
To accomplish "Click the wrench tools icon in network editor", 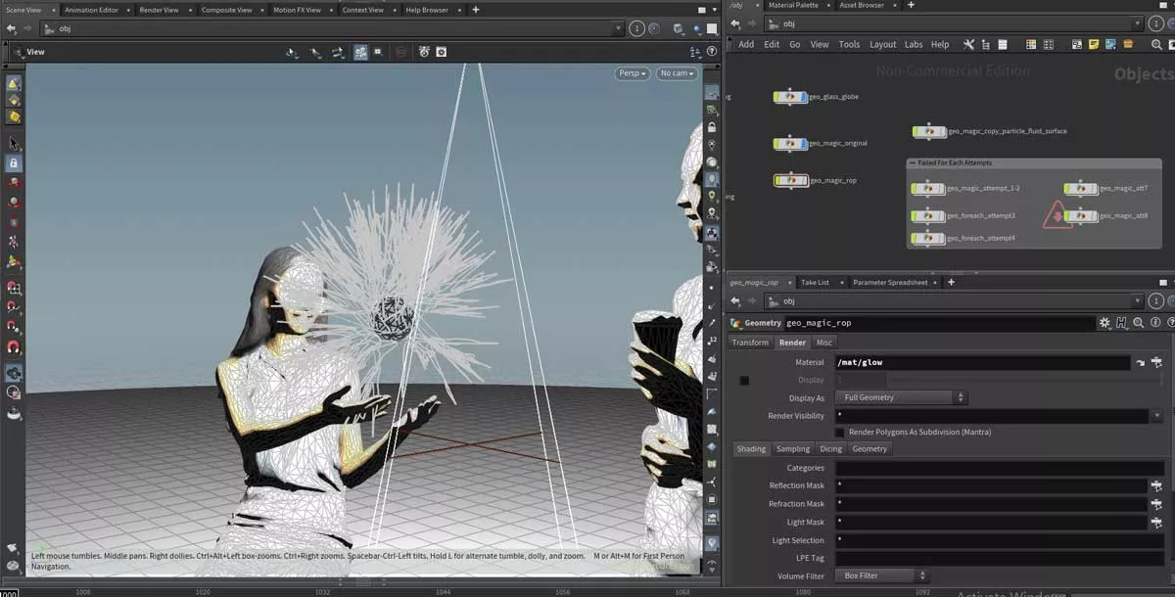I will point(968,44).
